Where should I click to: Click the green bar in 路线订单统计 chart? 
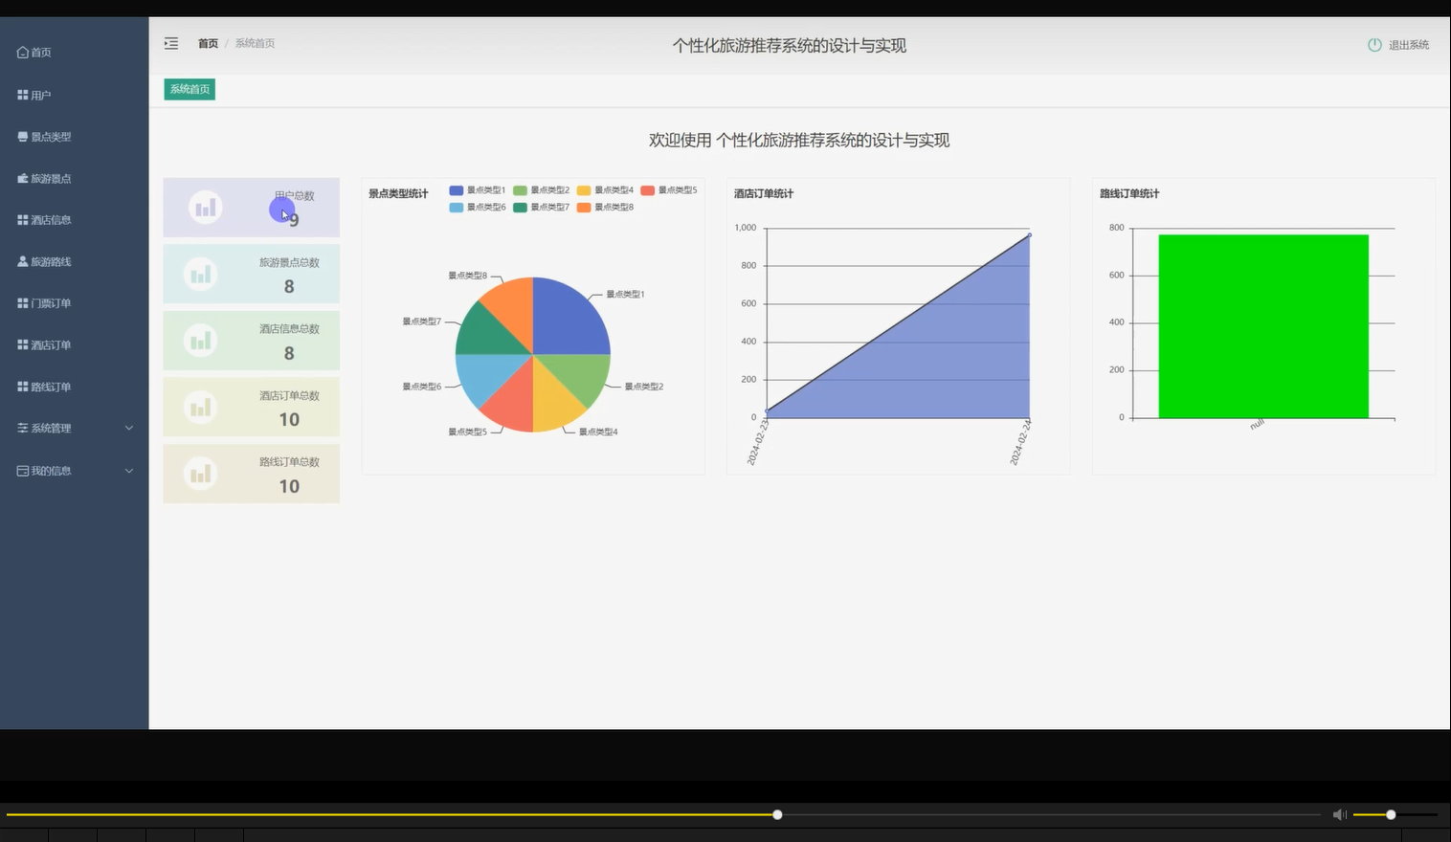pos(1263,326)
